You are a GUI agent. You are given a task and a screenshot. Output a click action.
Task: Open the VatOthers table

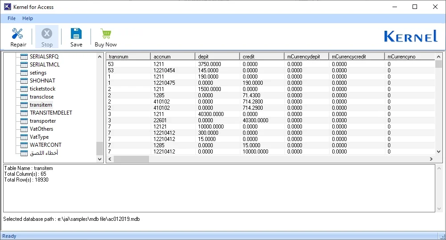coord(41,129)
